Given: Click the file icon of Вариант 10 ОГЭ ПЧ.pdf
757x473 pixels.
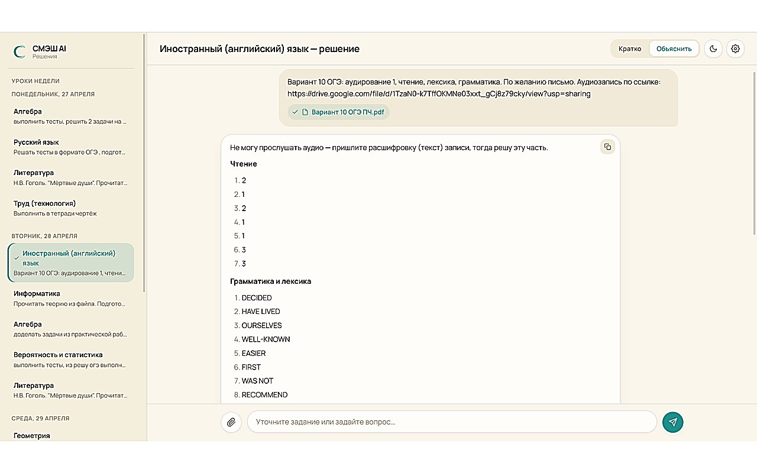Looking at the screenshot, I should 305,112.
